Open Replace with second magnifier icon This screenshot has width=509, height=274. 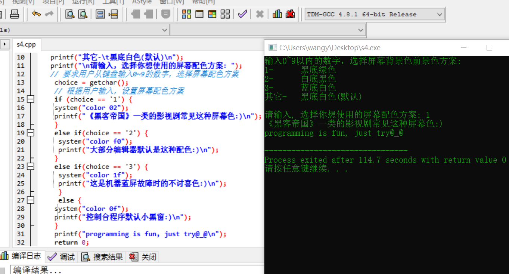point(82,14)
